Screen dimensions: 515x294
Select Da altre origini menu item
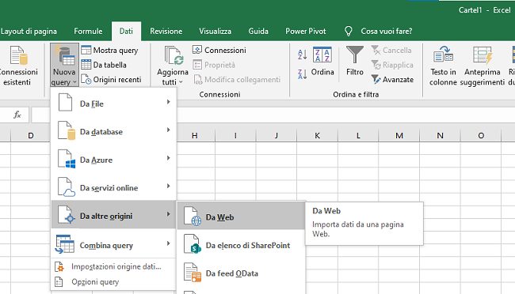pos(113,215)
